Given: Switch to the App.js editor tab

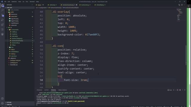Looking at the screenshot, I should (x=40, y=5).
